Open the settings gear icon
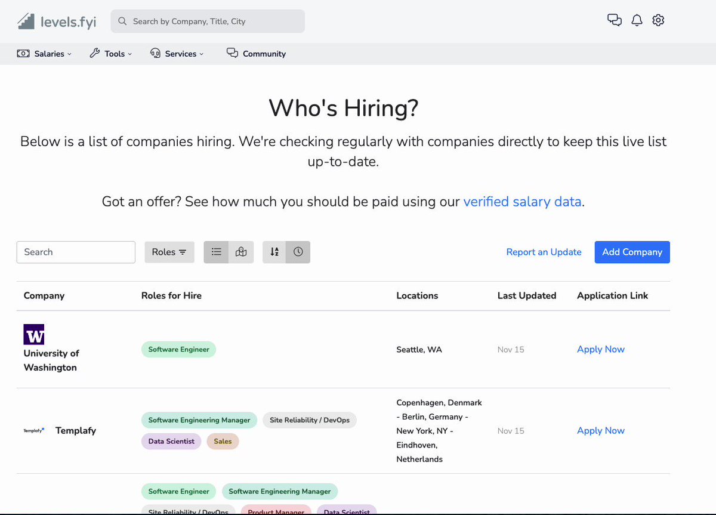Screen dimensions: 716x515 pos(658,20)
